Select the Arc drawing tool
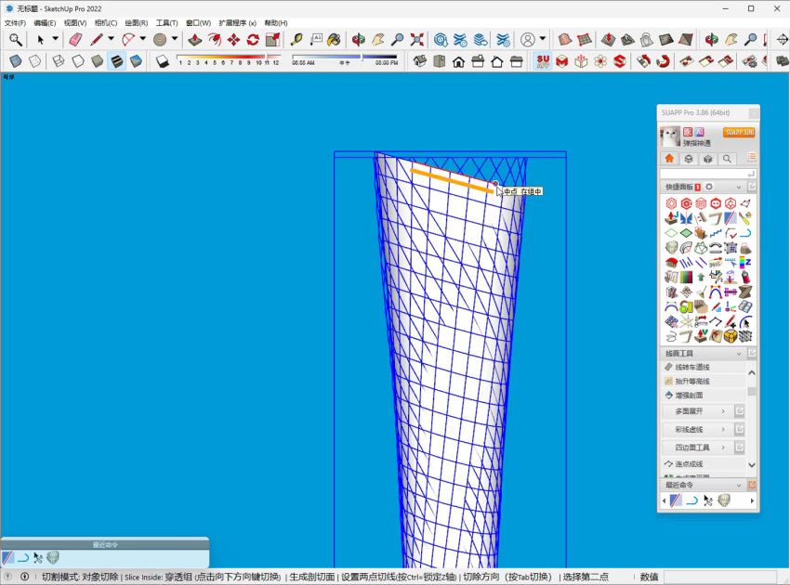Image resolution: width=790 pixels, height=585 pixels. coord(128,39)
